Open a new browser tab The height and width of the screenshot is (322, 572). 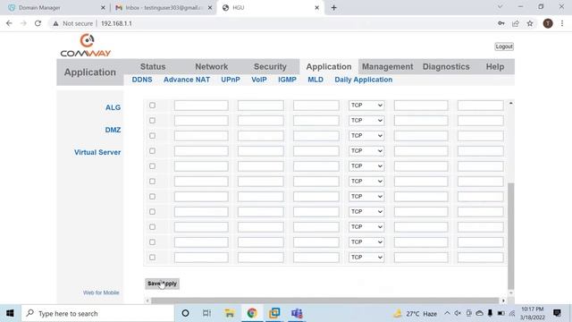point(333,8)
